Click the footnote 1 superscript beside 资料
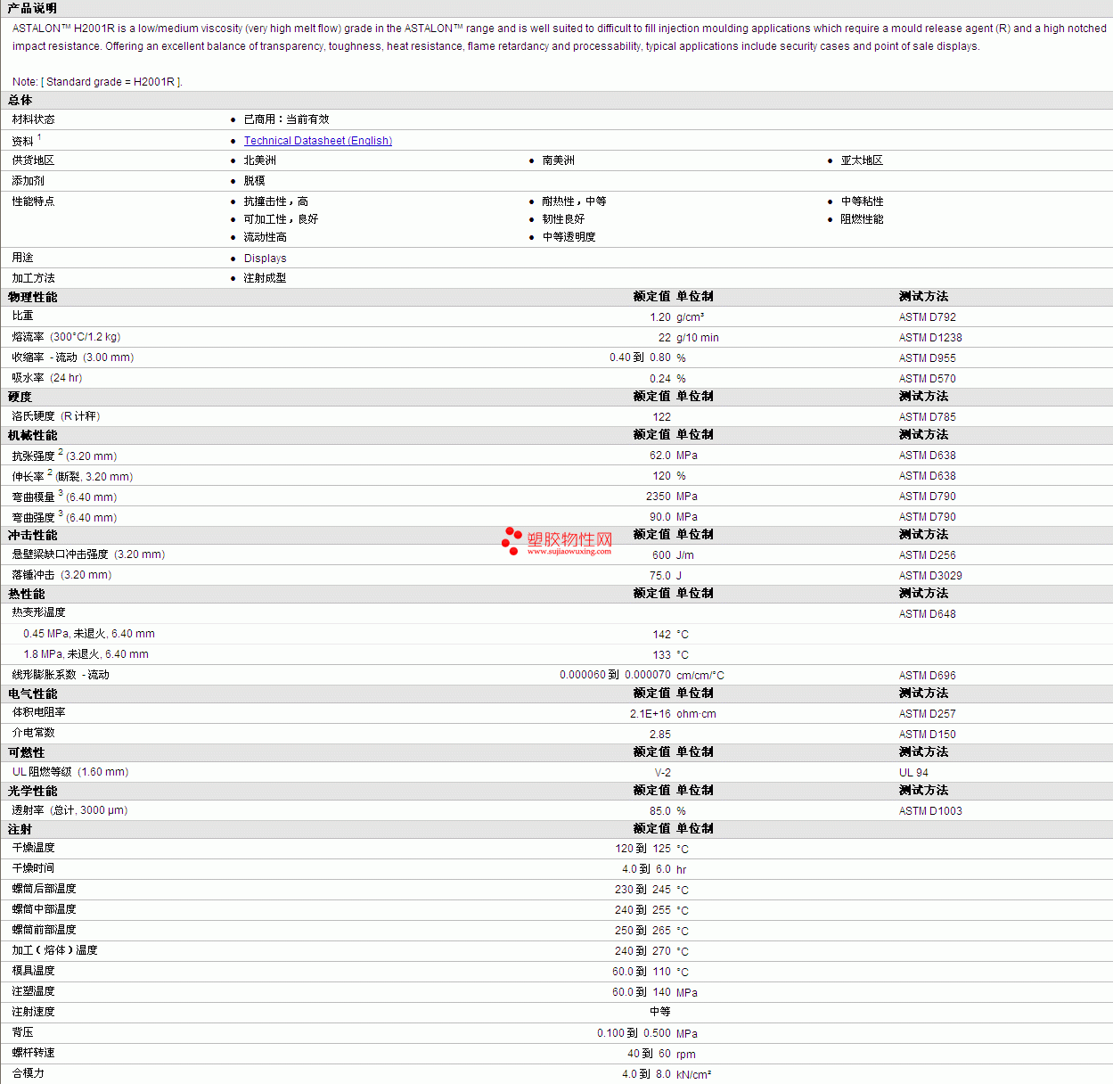 39,137
